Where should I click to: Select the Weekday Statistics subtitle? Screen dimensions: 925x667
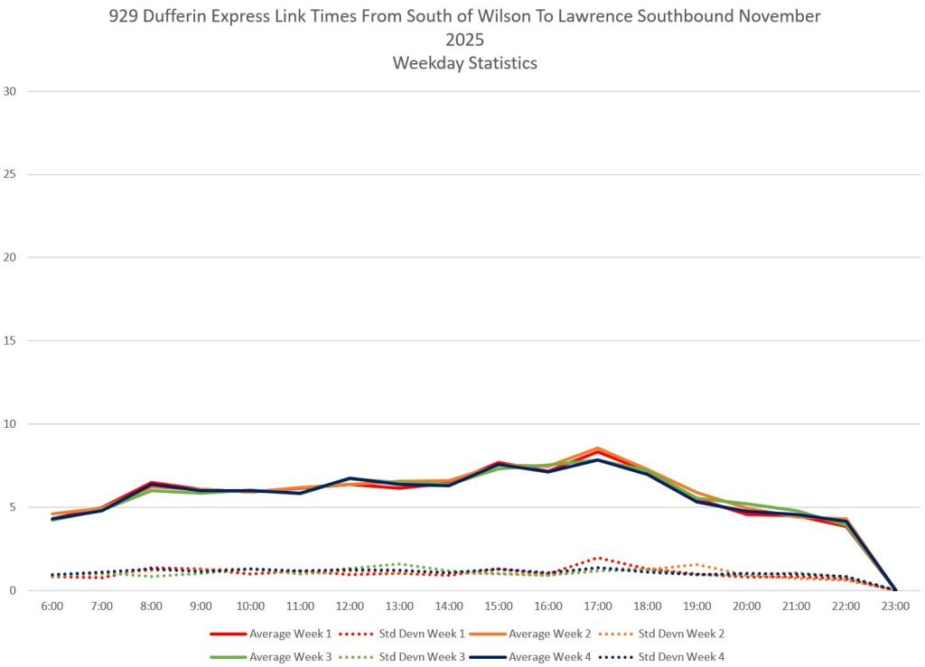tap(464, 62)
